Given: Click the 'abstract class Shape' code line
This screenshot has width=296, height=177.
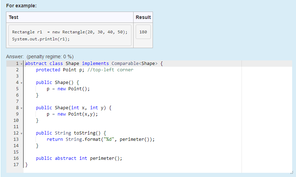Looking at the screenshot, I should [x=94, y=64].
